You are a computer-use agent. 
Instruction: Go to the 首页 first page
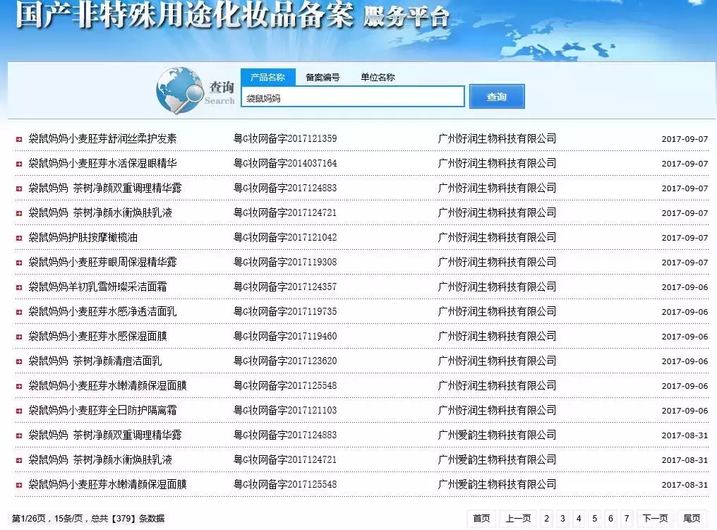(481, 519)
